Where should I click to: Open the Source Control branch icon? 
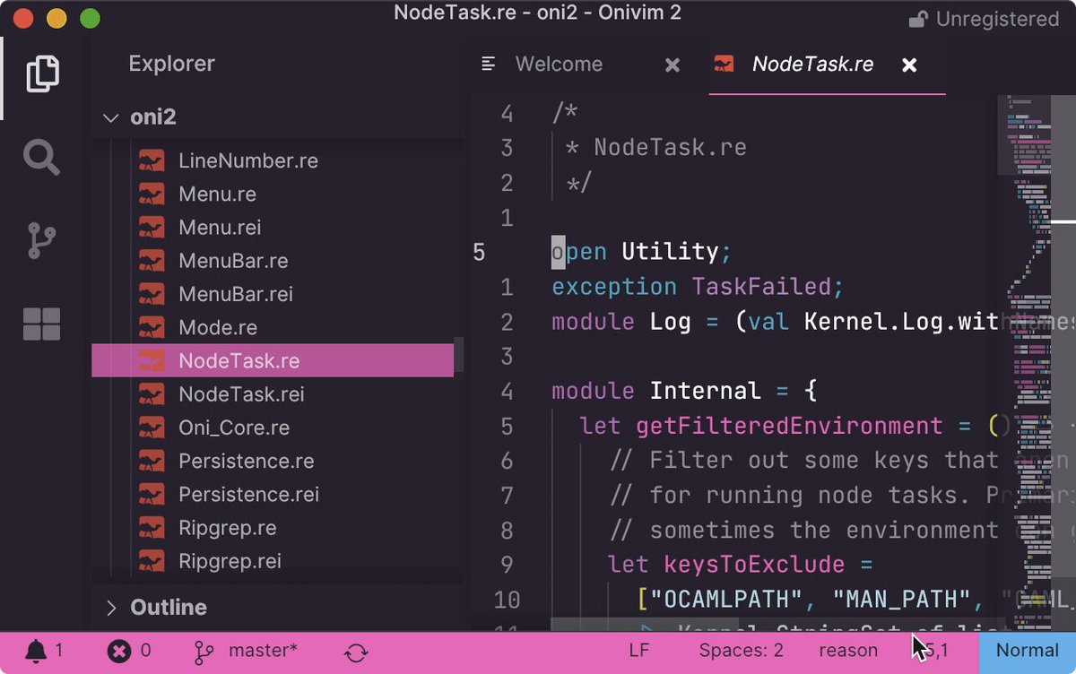42,241
